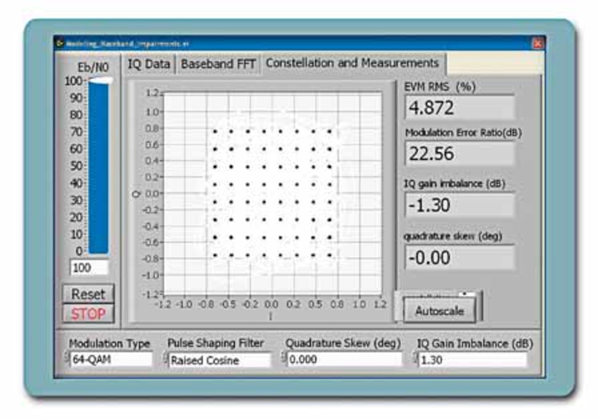The image size is (598, 419).
Task: Click the EVM RMS readout showing 4.872
Action: 458,108
